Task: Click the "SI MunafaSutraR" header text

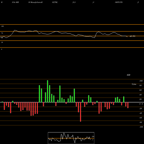Action: (x=35, y=2)
